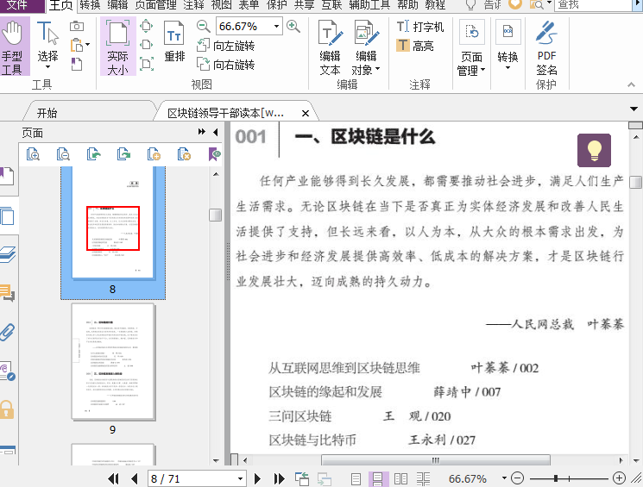Click the 查找 search input field
The width and height of the screenshot is (643, 487).
point(592,5)
